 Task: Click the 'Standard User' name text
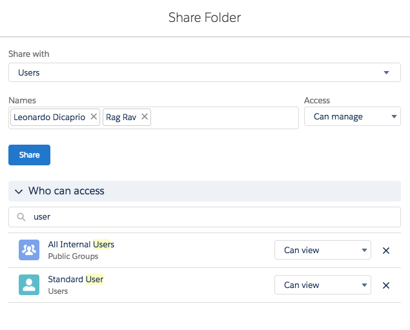pyautogui.click(x=76, y=279)
